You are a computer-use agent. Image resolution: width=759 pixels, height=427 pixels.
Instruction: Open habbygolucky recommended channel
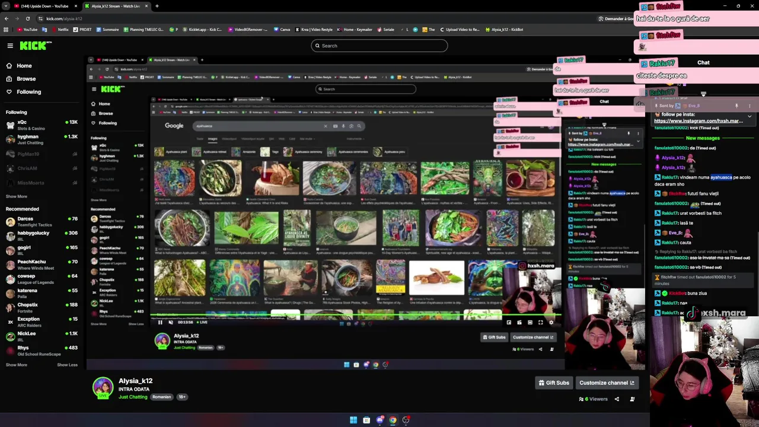click(x=42, y=235)
